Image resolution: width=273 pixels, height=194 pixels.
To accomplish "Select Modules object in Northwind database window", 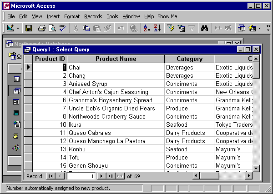I will pos(16,148).
